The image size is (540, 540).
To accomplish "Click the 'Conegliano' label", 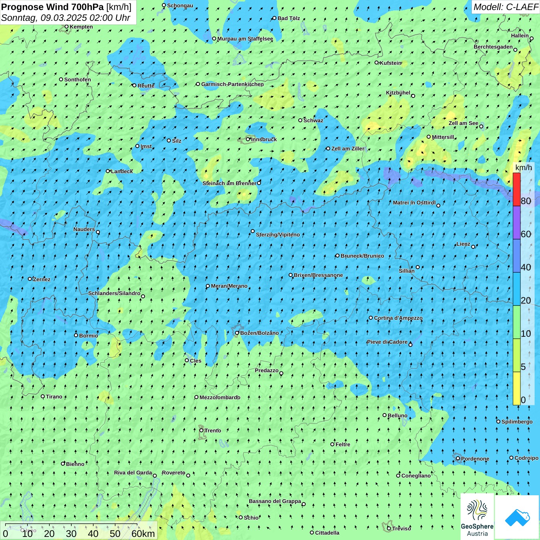I will tap(416, 476).
